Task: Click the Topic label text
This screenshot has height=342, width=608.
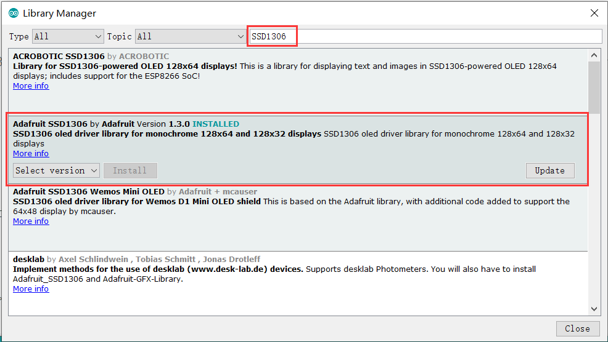Action: pos(120,36)
